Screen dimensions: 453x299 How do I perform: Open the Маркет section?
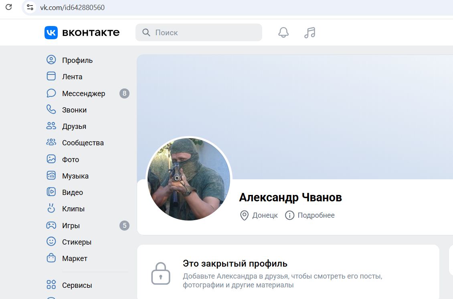(x=75, y=258)
